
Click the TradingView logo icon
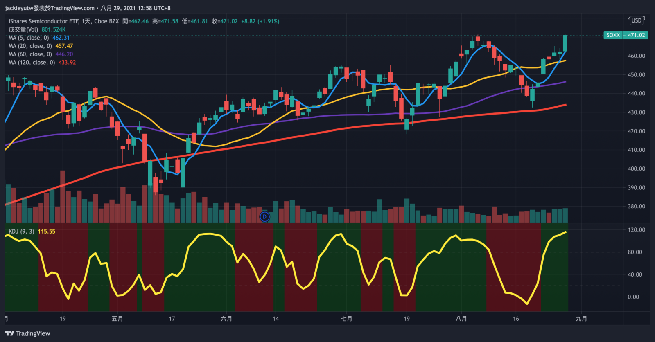pos(9,333)
